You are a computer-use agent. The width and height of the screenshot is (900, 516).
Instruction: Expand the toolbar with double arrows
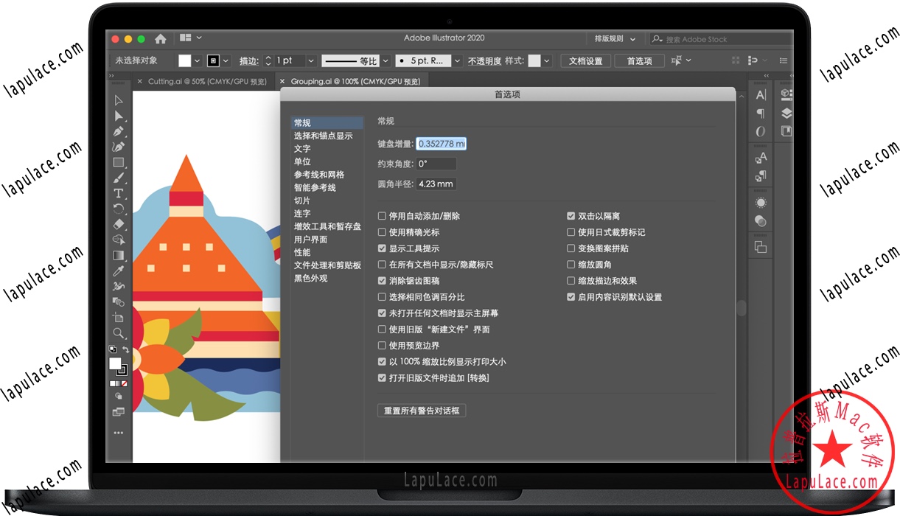[x=112, y=76]
